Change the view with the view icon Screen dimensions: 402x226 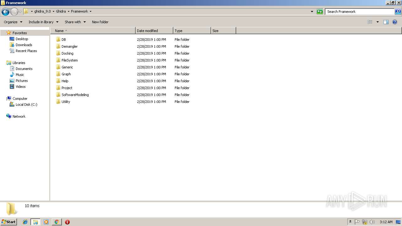click(x=370, y=22)
